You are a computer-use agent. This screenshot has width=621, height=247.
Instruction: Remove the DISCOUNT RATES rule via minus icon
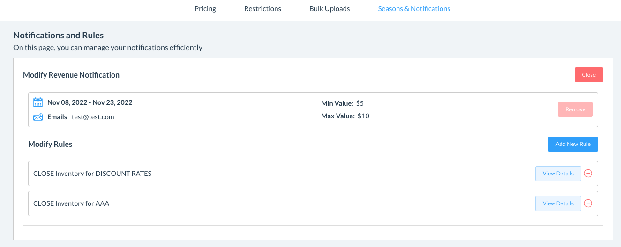[589, 174]
